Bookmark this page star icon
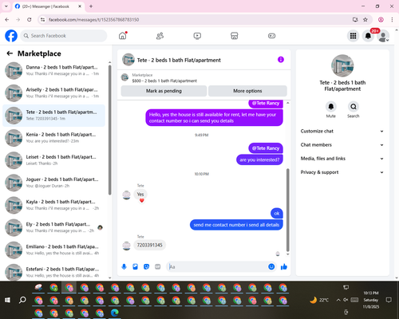This screenshot has height=319, width=399. [x=365, y=19]
